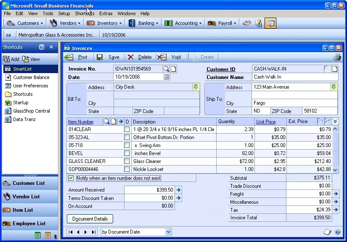Open the File menu
This screenshot has width=347, height=242.
click(x=7, y=13)
